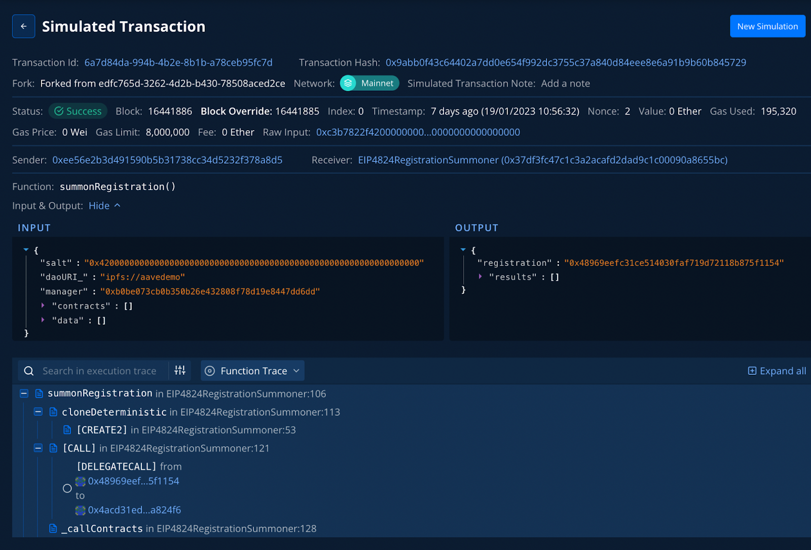Click the Success status checkmark icon
The image size is (811, 550).
59,111
